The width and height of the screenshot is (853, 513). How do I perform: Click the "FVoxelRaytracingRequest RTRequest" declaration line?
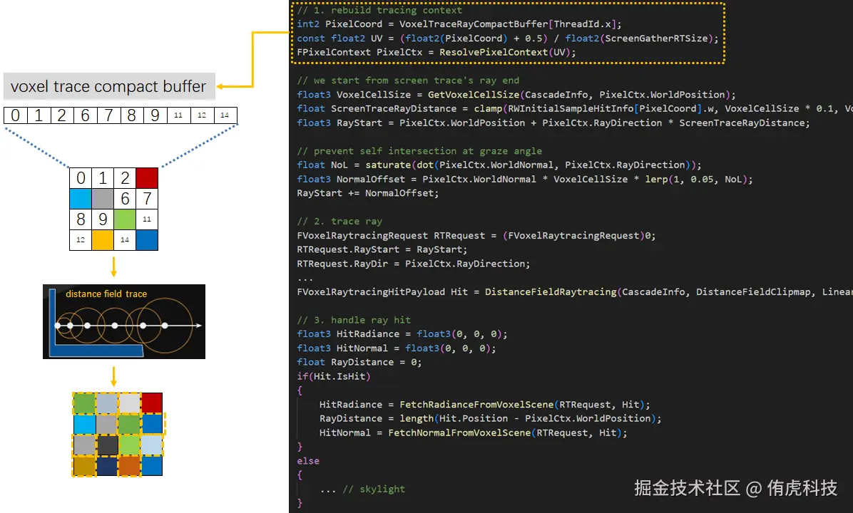[476, 235]
